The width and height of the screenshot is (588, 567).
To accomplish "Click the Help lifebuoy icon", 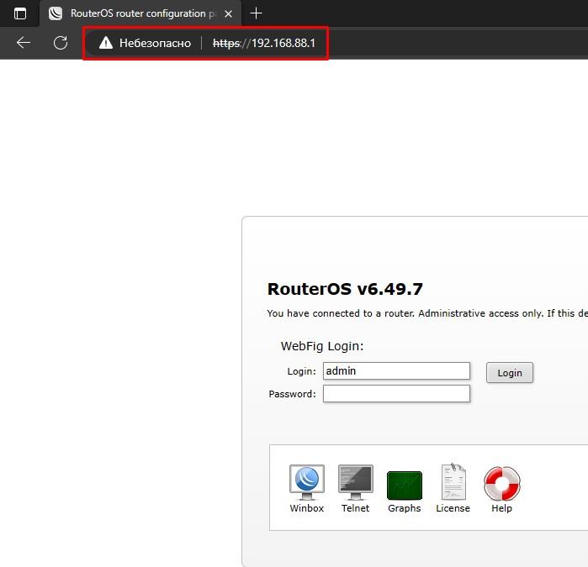I will click(501, 483).
